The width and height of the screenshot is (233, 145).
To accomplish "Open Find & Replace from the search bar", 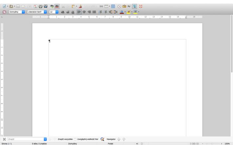I will pyautogui.click(x=102, y=139).
